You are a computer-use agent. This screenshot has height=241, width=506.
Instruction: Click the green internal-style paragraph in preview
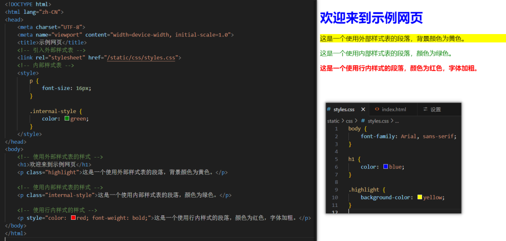[x=386, y=53]
